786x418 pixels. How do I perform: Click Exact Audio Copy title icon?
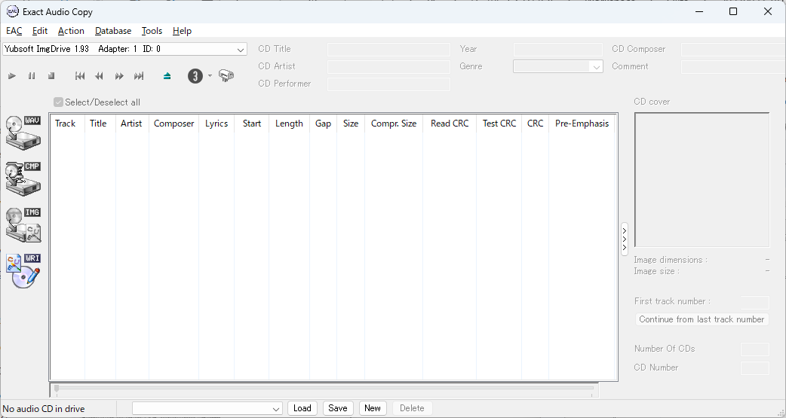(x=13, y=11)
